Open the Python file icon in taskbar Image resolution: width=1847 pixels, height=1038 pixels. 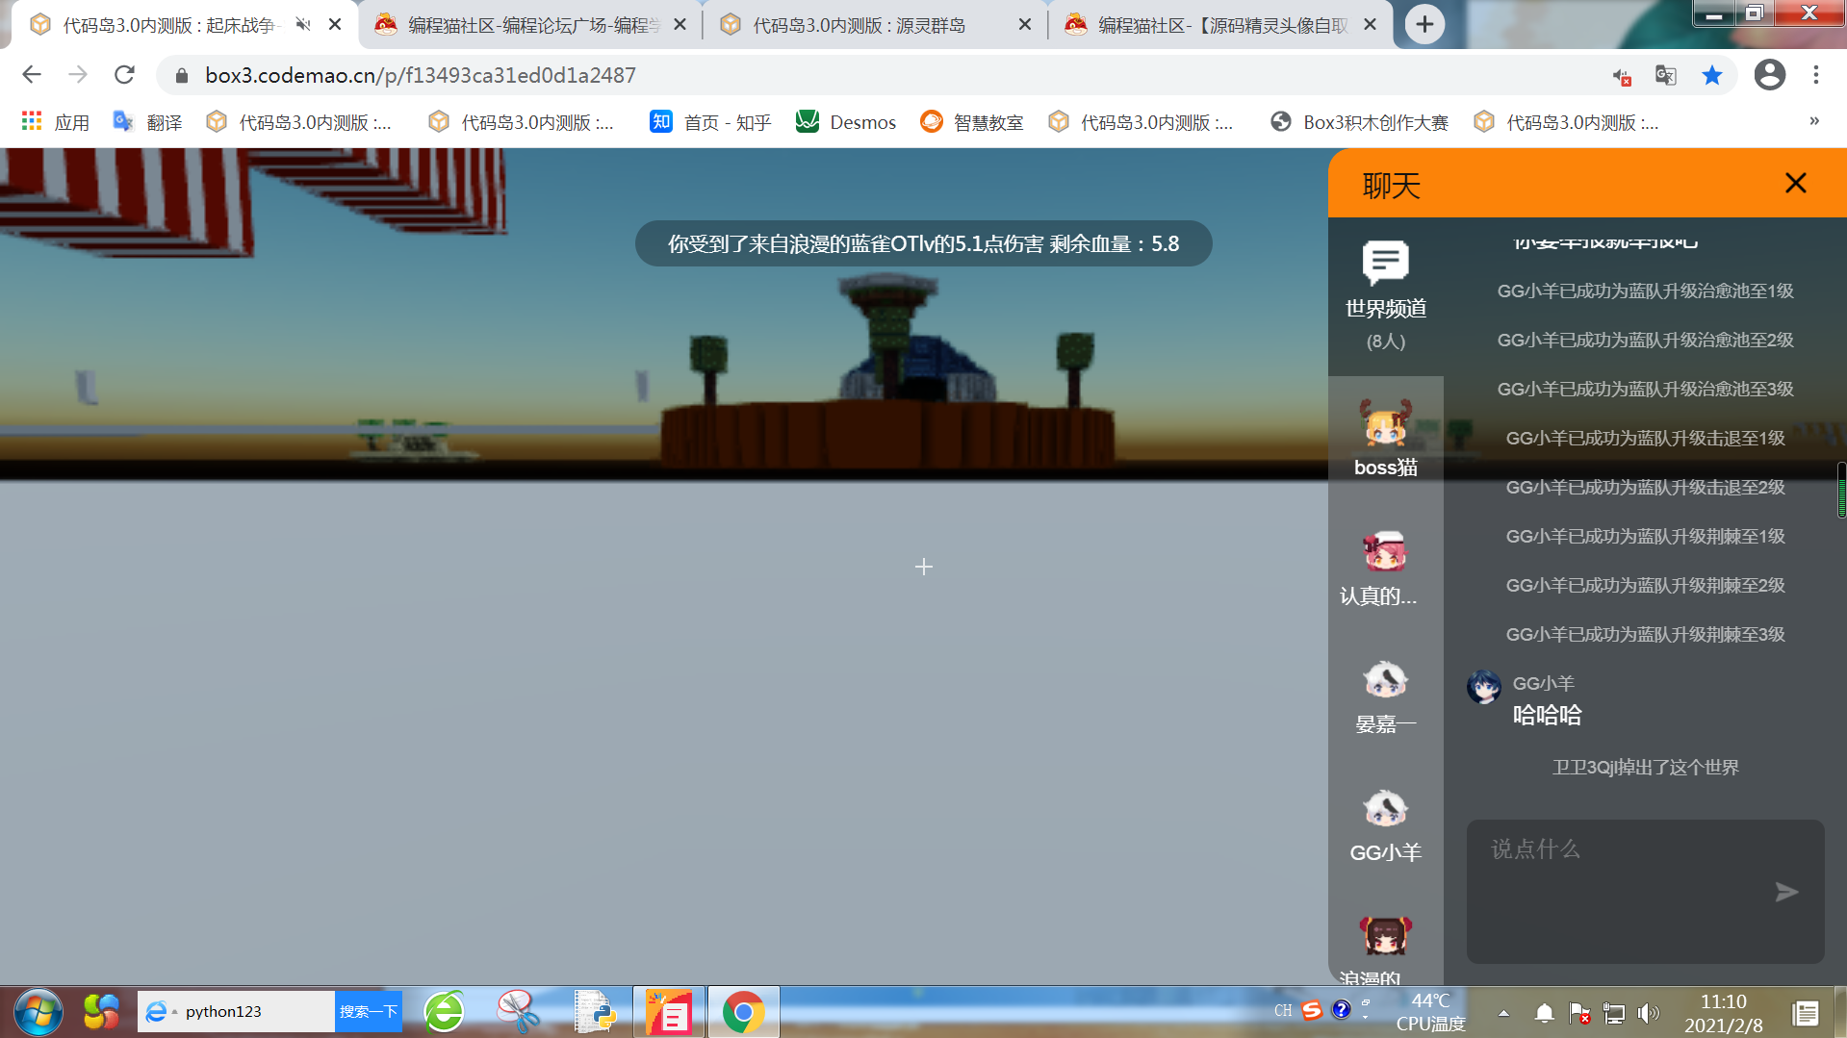pyautogui.click(x=594, y=1012)
